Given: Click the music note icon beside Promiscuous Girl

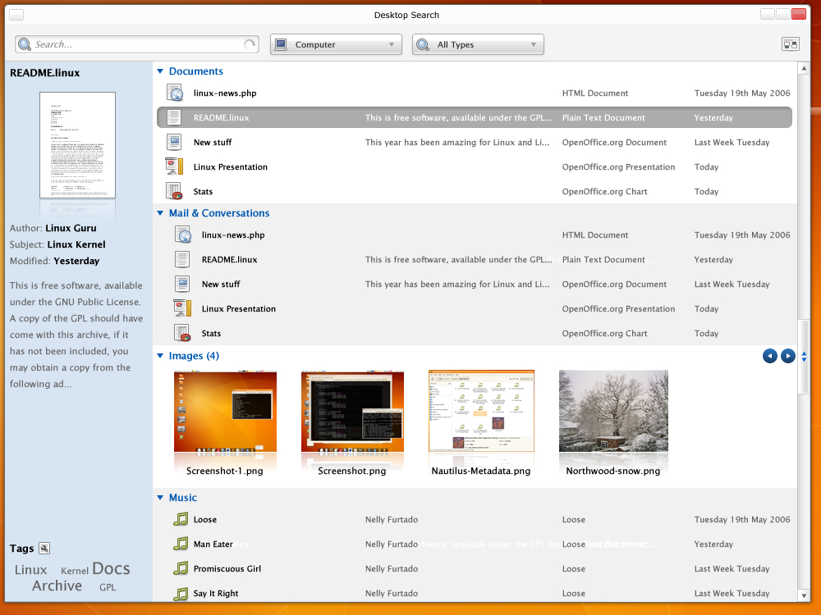Looking at the screenshot, I should [181, 568].
